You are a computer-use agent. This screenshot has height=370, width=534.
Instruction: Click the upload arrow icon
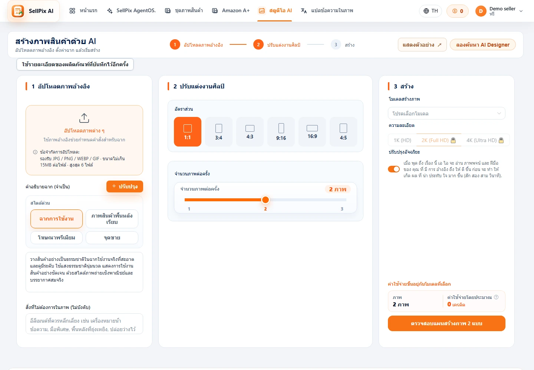(x=84, y=118)
